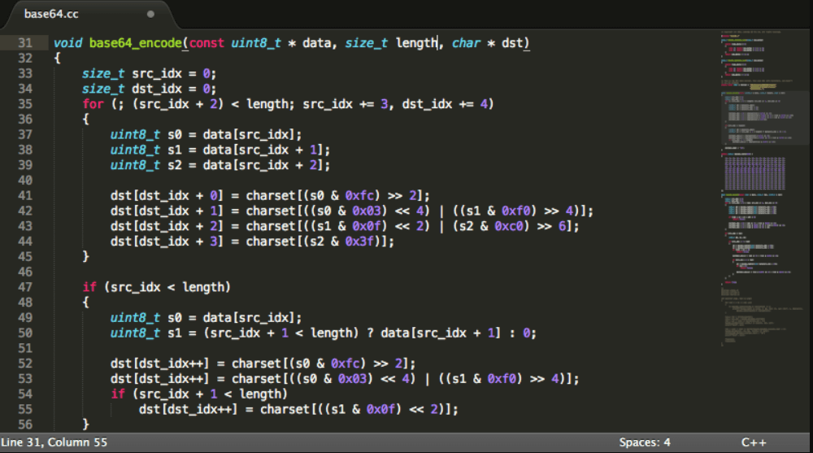Click the unsaved-changes dot on base64.cc tab
The height and width of the screenshot is (453, 813).
[x=150, y=14]
